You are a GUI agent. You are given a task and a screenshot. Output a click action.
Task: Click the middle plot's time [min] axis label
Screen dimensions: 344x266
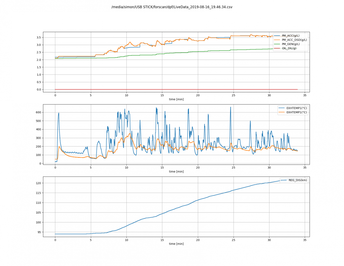tap(176, 171)
